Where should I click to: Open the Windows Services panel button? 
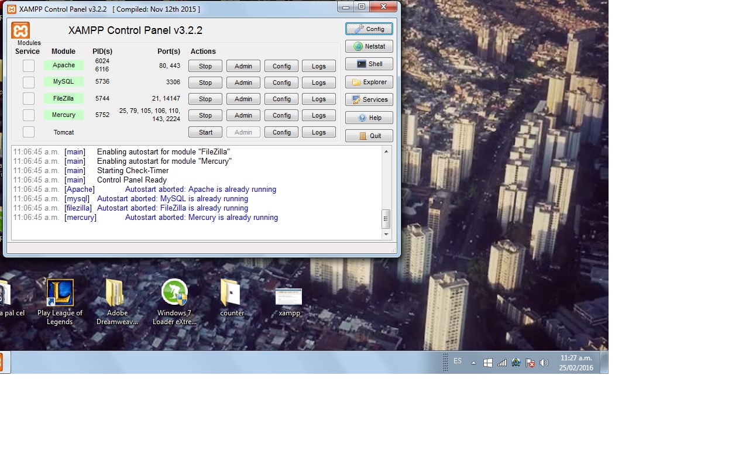[369, 99]
